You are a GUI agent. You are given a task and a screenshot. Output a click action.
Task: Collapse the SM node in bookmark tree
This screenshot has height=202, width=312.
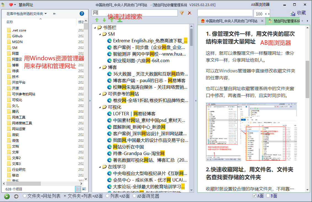point(100,34)
